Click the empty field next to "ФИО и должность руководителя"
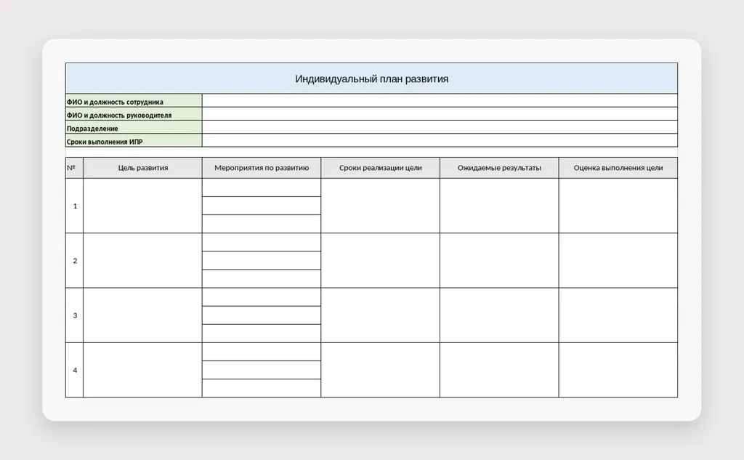This screenshot has height=460, width=744. [440, 113]
